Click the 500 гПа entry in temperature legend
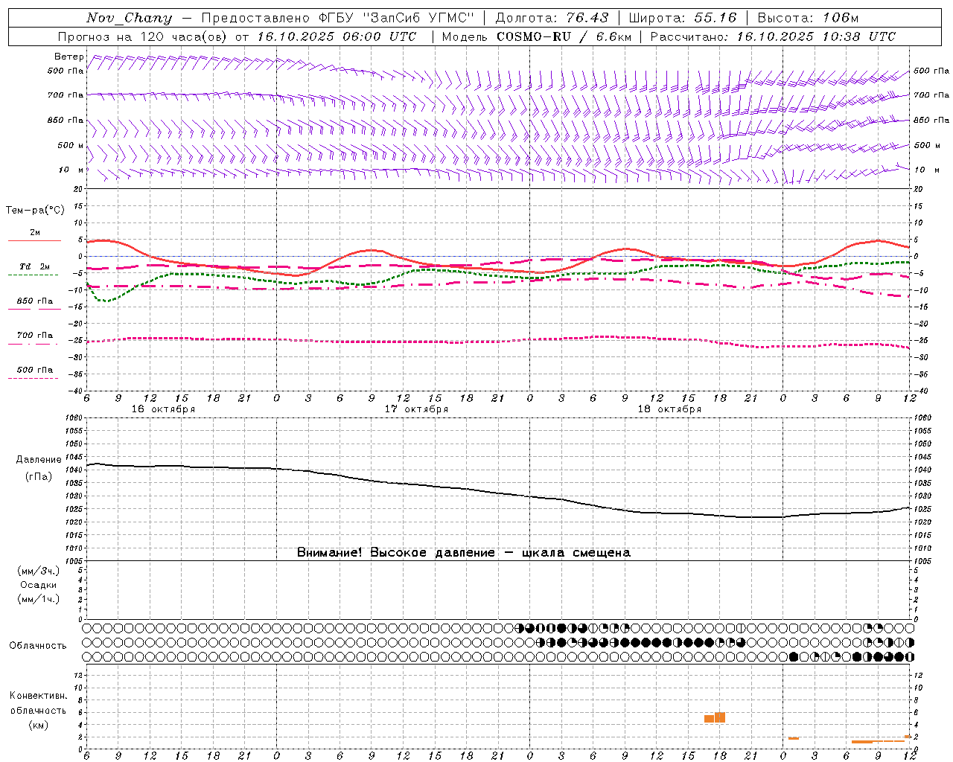The width and height of the screenshot is (953, 762). pyautogui.click(x=34, y=370)
